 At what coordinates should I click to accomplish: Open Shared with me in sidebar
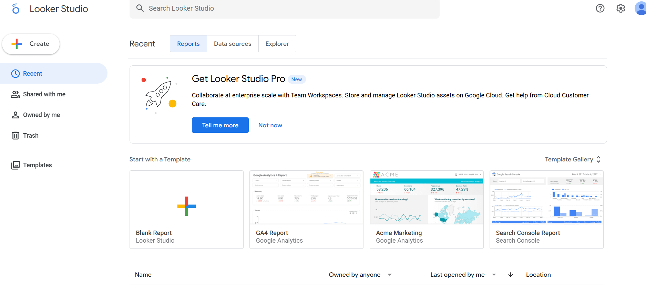(54, 94)
